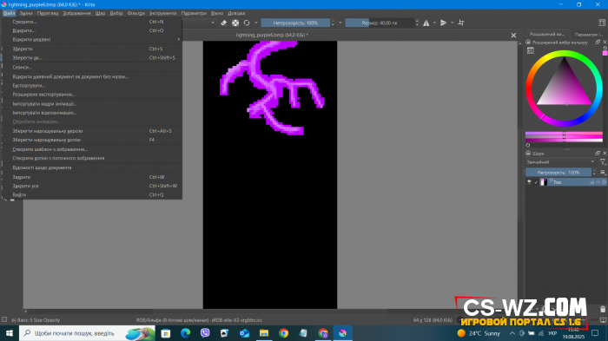
Task: Click the preserve alpha checkerboard icon
Action: tap(235, 23)
